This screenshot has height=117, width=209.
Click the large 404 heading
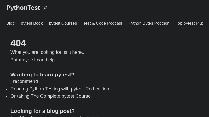tap(18, 43)
